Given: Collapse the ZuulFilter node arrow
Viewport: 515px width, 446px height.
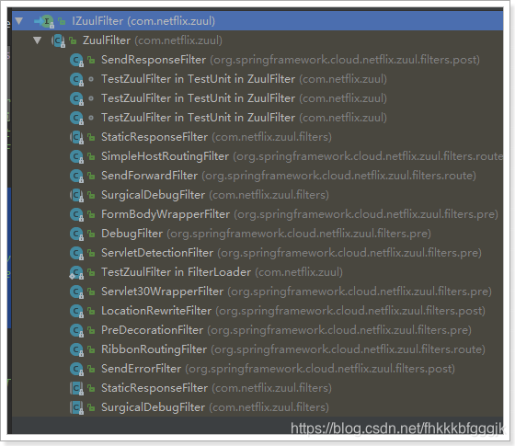Looking at the screenshot, I should tap(38, 40).
